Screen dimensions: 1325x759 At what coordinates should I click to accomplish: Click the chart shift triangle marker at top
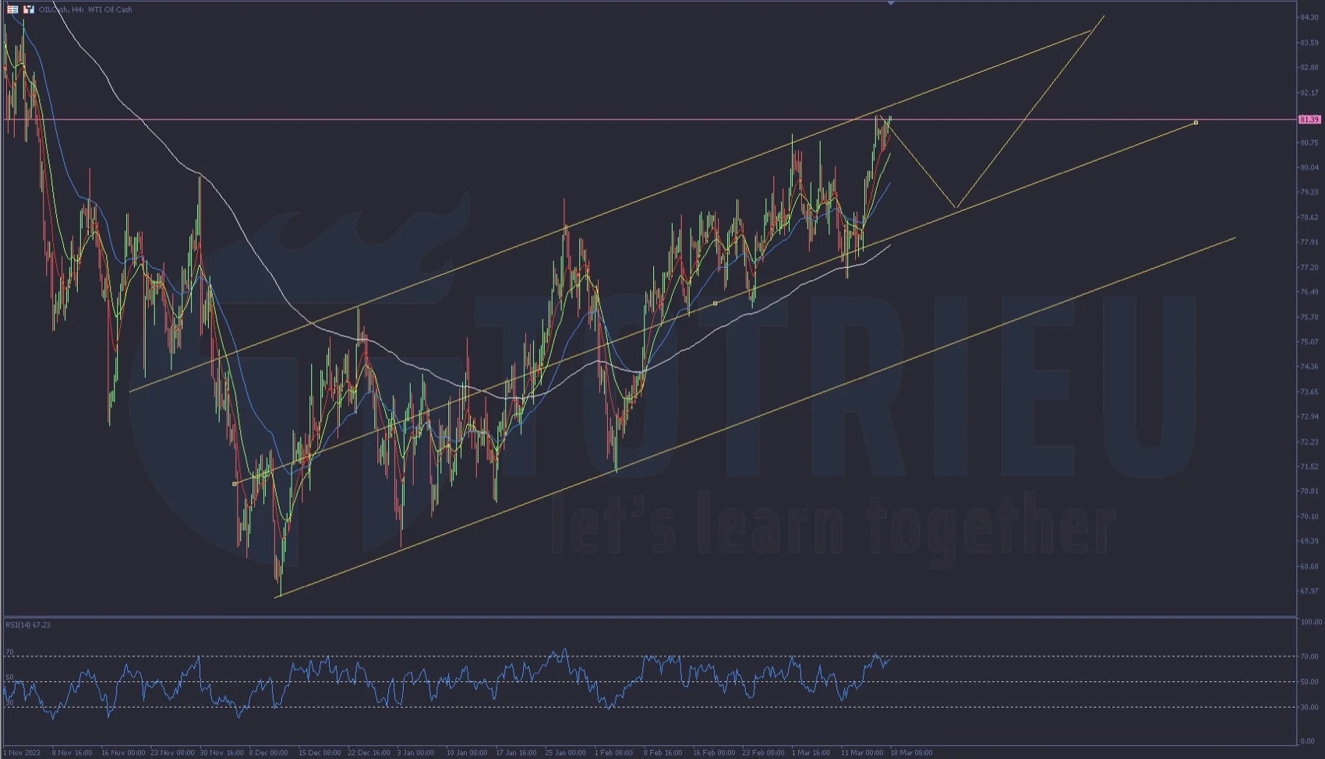pos(891,3)
